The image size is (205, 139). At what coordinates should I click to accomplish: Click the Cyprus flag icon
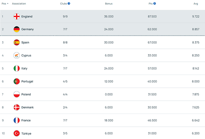tap(17, 55)
